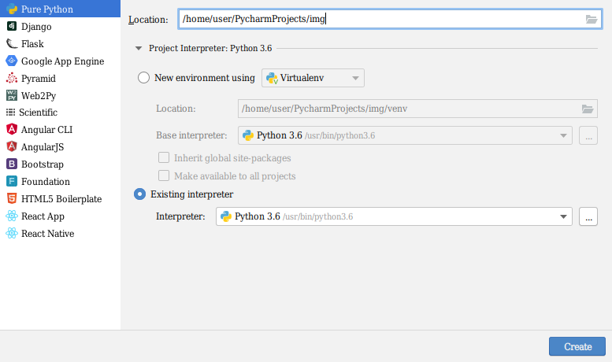Click the Google App Engine icon
The width and height of the screenshot is (612, 362).
12,61
